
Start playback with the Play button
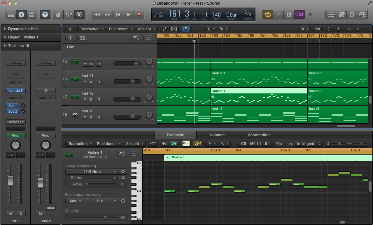coord(128,15)
